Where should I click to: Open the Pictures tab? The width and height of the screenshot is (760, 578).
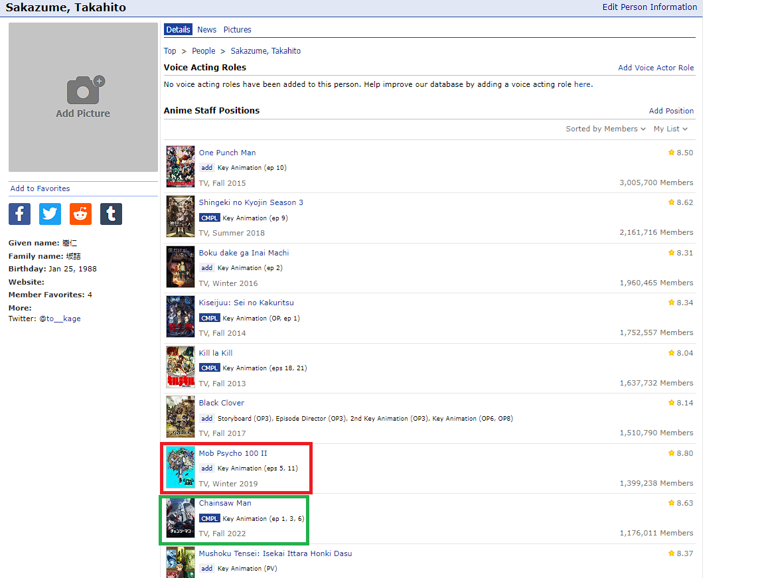[x=237, y=30]
